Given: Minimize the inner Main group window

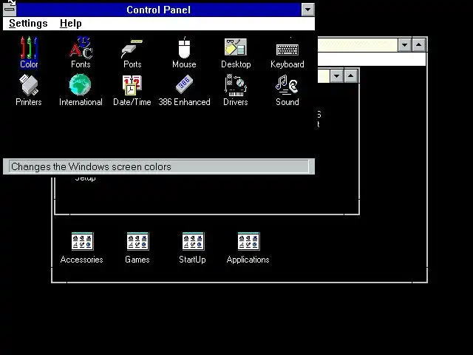Looking at the screenshot, I should (x=337, y=75).
